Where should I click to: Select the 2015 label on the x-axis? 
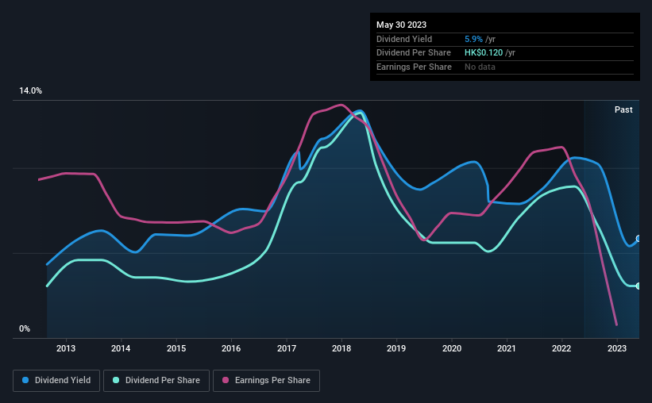click(176, 348)
